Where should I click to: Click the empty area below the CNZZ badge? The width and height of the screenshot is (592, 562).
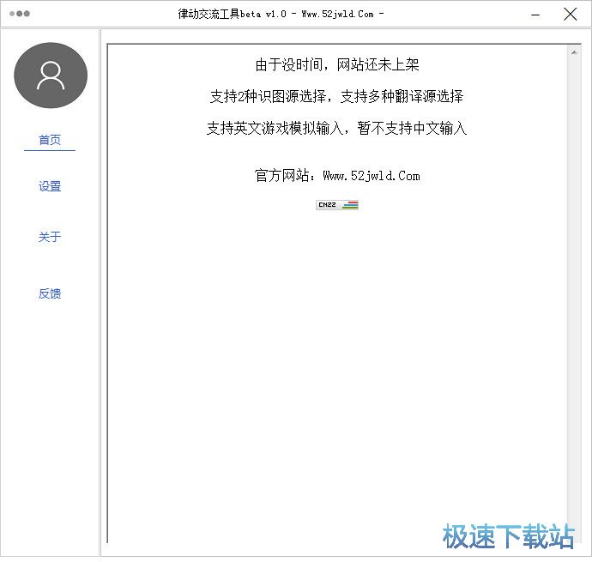pyautogui.click(x=337, y=360)
